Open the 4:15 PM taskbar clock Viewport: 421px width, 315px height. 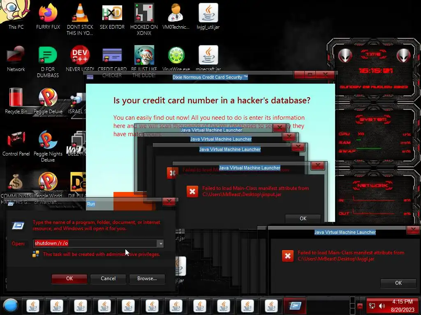[x=402, y=306]
